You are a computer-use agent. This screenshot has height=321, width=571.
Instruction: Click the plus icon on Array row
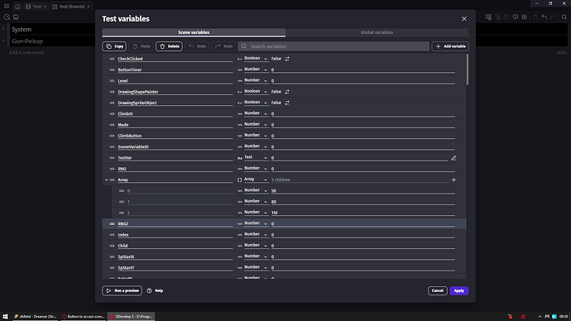click(453, 180)
